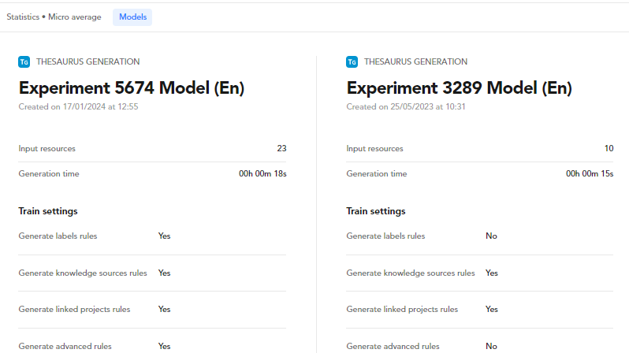Click Train settings heading under Experiment 5674
The image size is (629, 353).
tap(47, 211)
